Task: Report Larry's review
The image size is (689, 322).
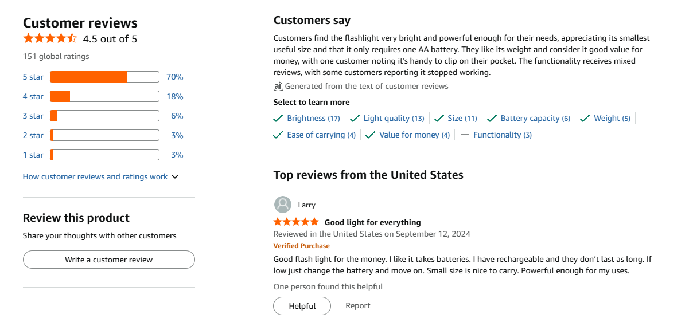Action: pyautogui.click(x=358, y=306)
